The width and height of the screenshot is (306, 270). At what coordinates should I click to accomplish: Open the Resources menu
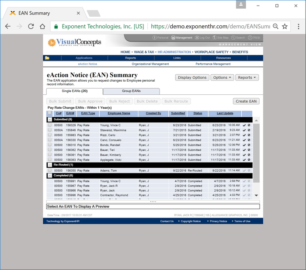pyautogui.click(x=223, y=58)
